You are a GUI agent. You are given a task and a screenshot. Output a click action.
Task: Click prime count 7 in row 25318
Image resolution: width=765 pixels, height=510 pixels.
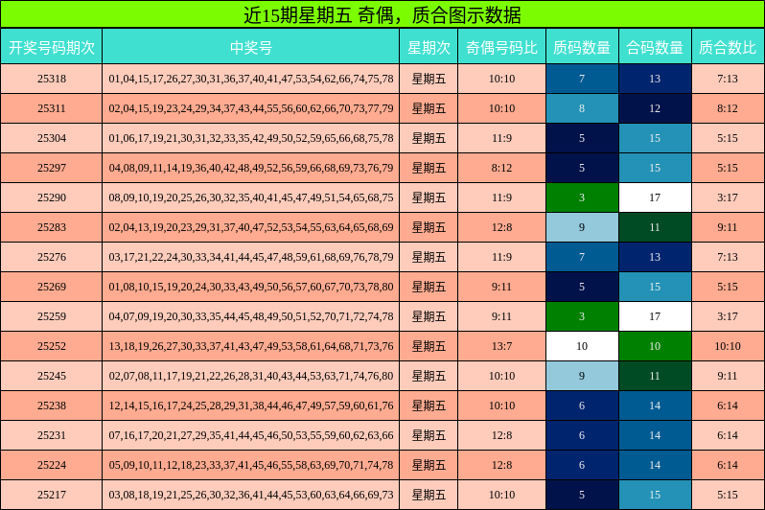click(582, 79)
